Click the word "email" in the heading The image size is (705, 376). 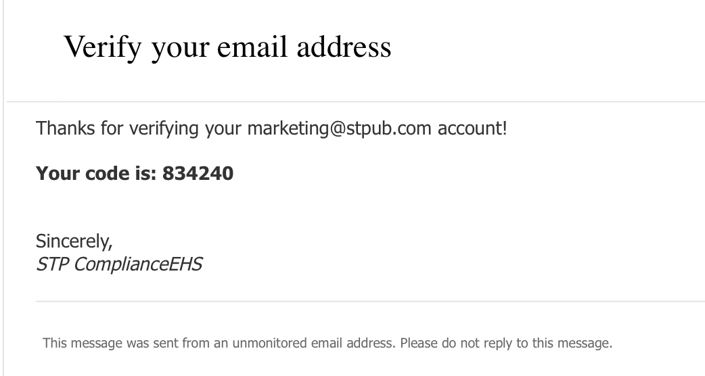[246, 47]
